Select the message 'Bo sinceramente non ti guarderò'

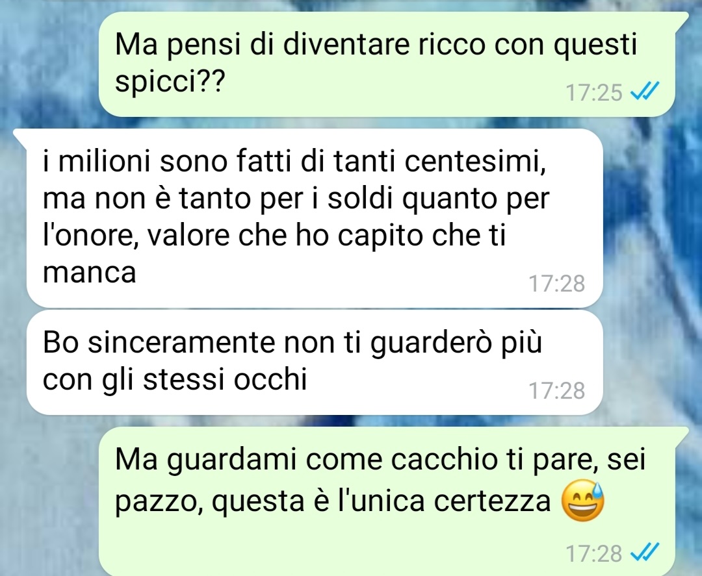(x=315, y=362)
